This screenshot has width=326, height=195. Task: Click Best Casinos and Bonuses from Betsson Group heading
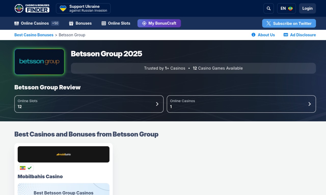click(x=86, y=134)
